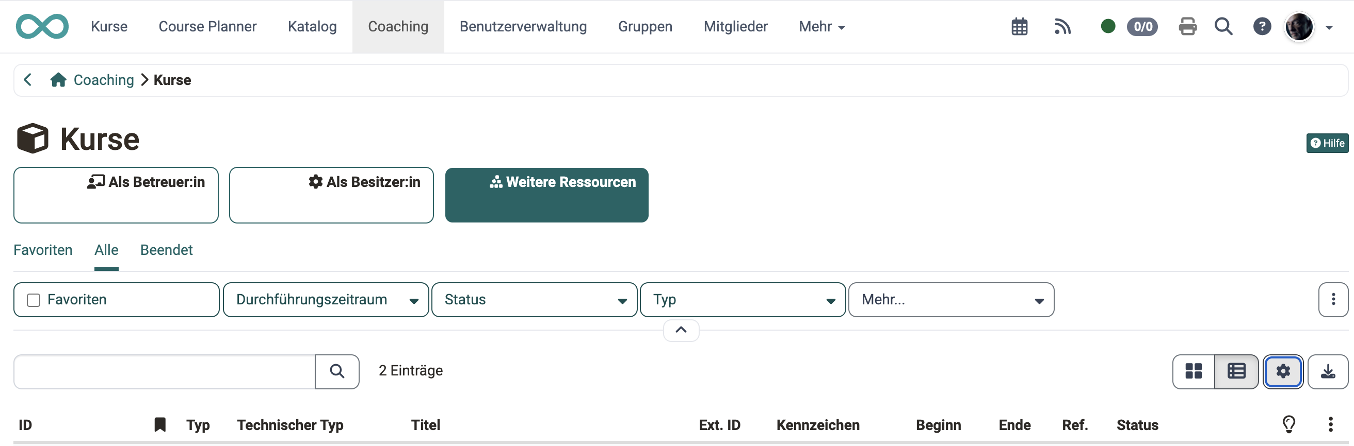Download table export icon
Viewport: 1354px width, 446px height.
pyautogui.click(x=1328, y=371)
